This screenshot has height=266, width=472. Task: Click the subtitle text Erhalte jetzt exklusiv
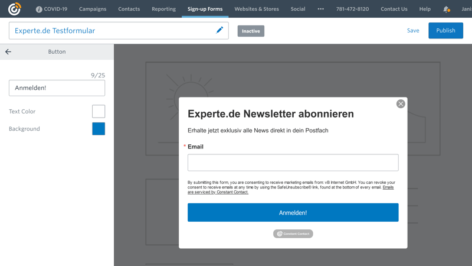click(258, 131)
